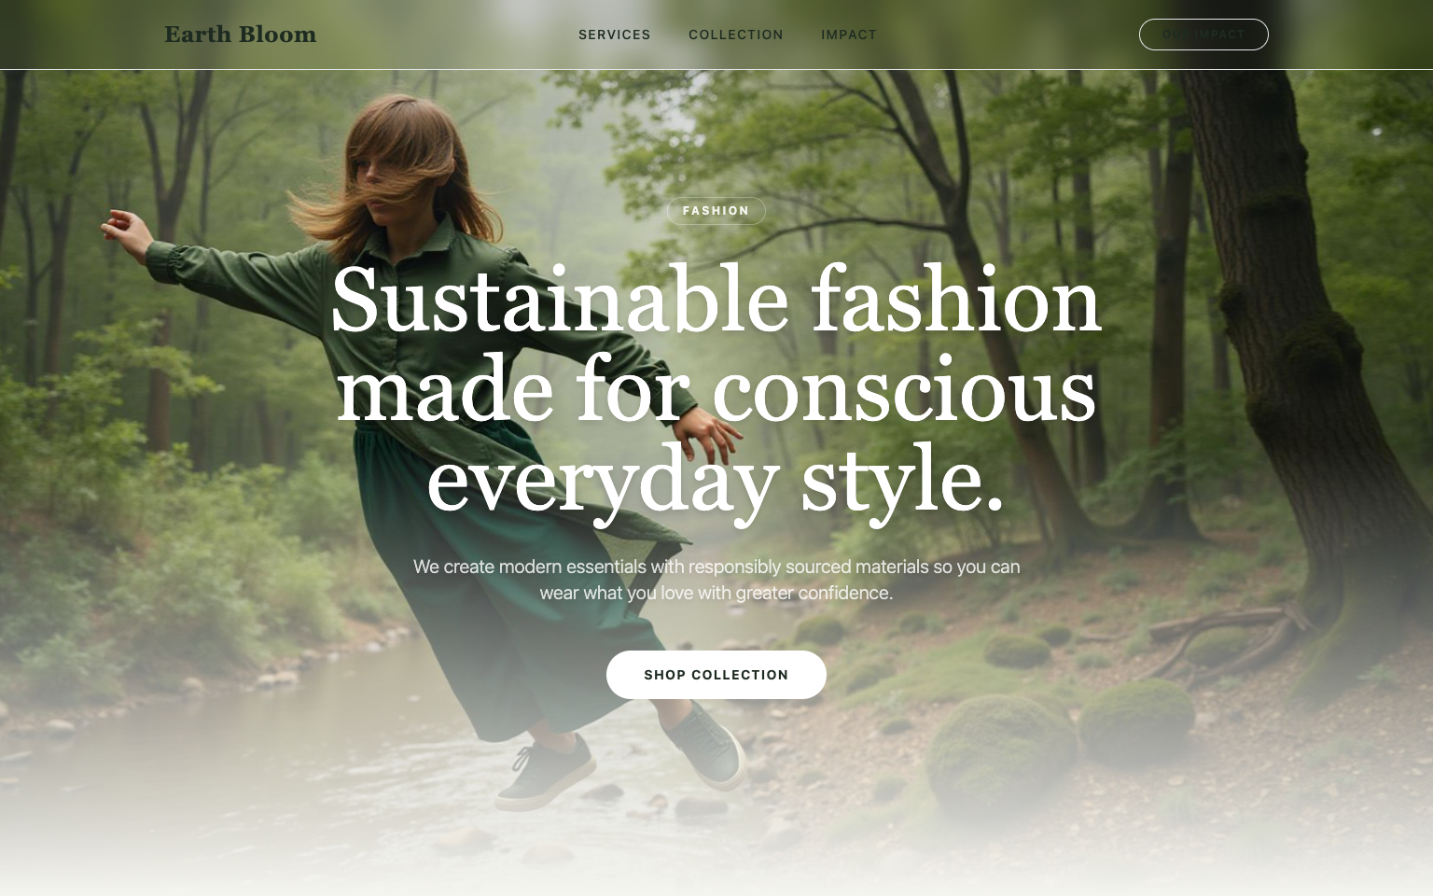Click the round moss-covered rock
The height and width of the screenshot is (896, 1433).
998,751
